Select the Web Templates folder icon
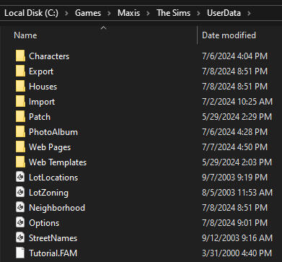The image size is (282, 262). pyautogui.click(x=20, y=162)
